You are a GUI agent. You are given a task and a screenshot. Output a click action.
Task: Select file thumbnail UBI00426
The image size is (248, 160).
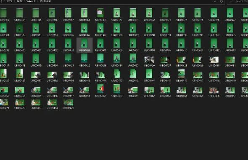[149, 60]
